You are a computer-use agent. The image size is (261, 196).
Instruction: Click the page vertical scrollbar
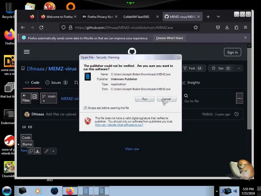pyautogui.click(x=249, y=88)
